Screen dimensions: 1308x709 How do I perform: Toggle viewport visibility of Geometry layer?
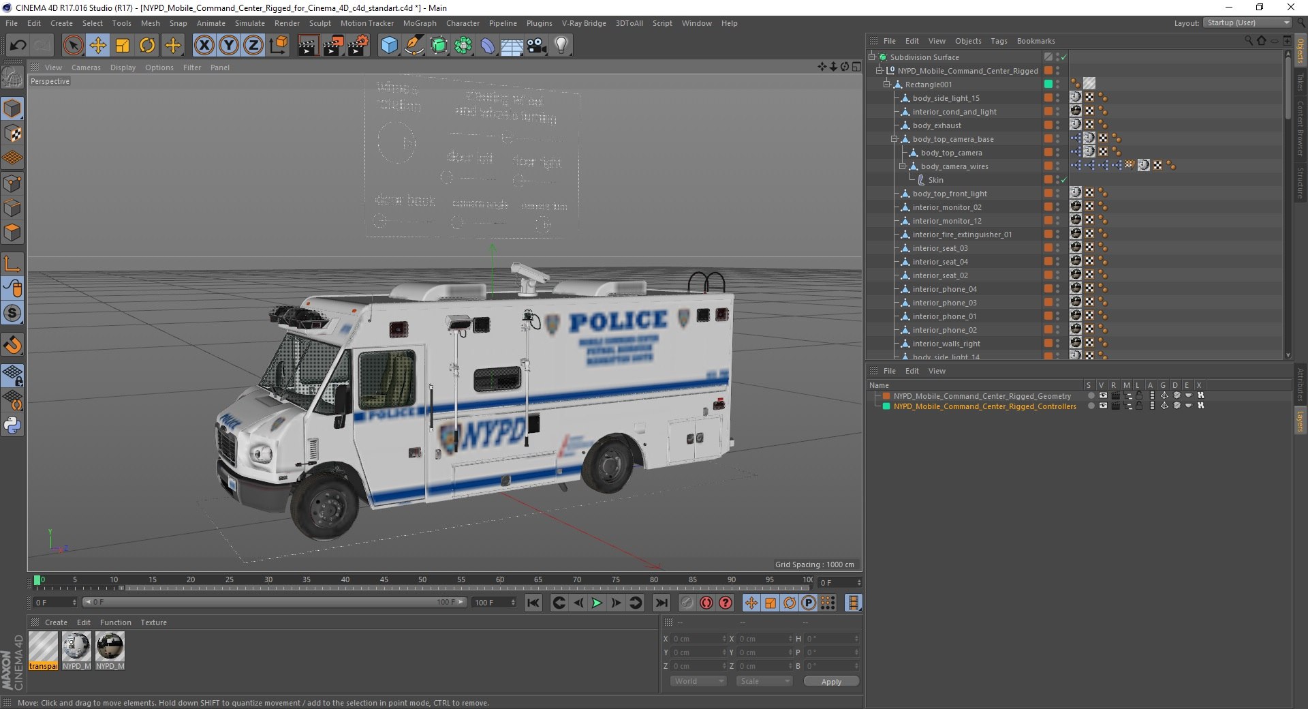(1103, 395)
